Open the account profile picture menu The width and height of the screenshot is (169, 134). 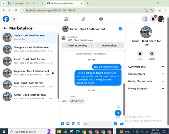(161, 19)
